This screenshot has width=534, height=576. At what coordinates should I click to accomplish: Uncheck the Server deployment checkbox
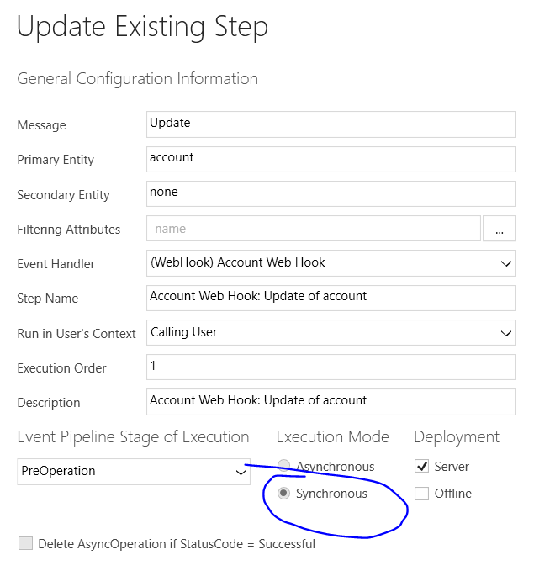pyautogui.click(x=421, y=466)
